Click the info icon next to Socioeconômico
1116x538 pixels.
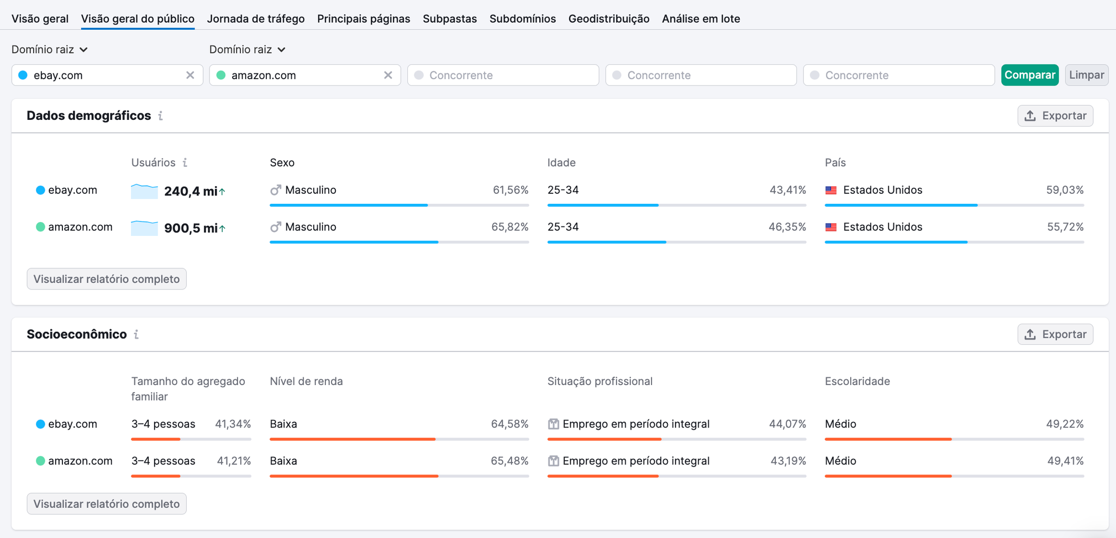[x=136, y=334]
